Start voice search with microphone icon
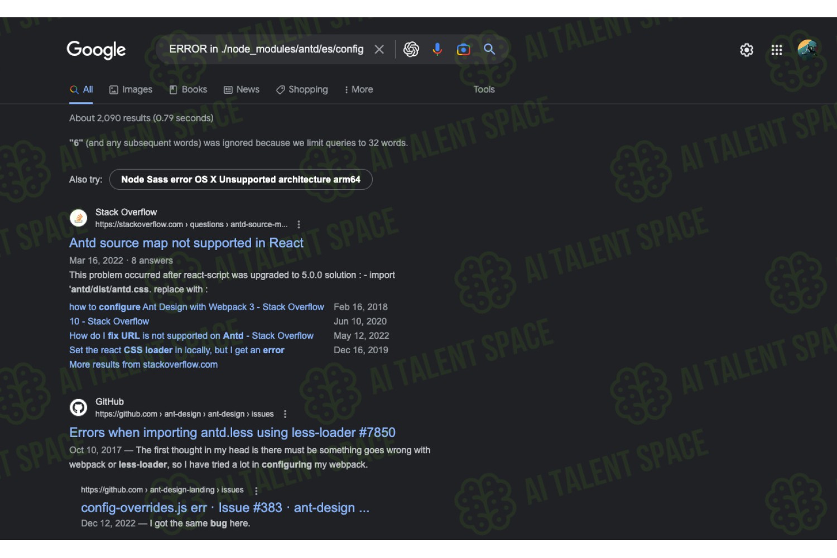The height and width of the screenshot is (558, 837). 437,50
